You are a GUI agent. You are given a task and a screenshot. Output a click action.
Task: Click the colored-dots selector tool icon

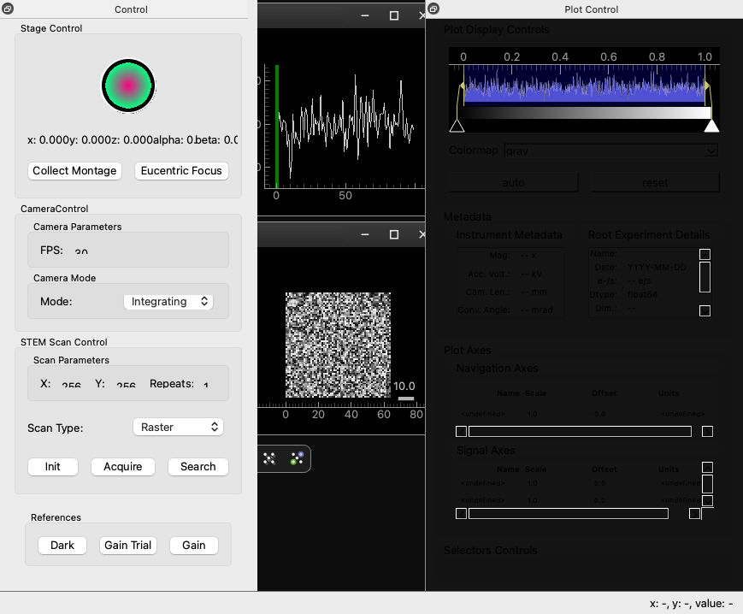297,459
